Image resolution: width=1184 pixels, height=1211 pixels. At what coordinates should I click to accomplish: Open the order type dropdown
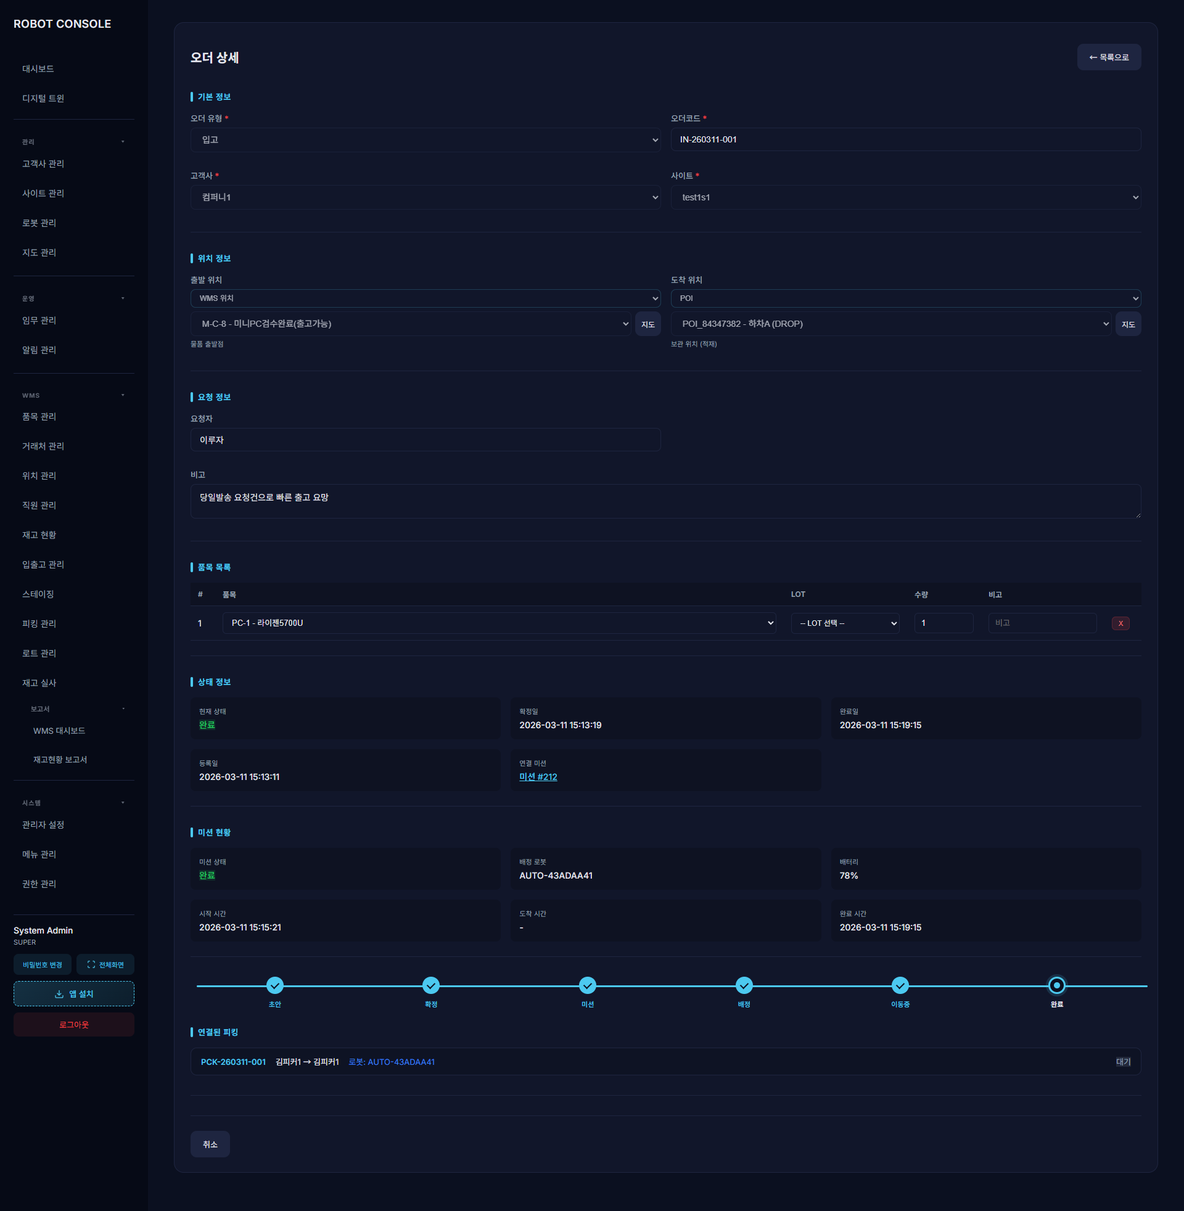click(x=425, y=140)
